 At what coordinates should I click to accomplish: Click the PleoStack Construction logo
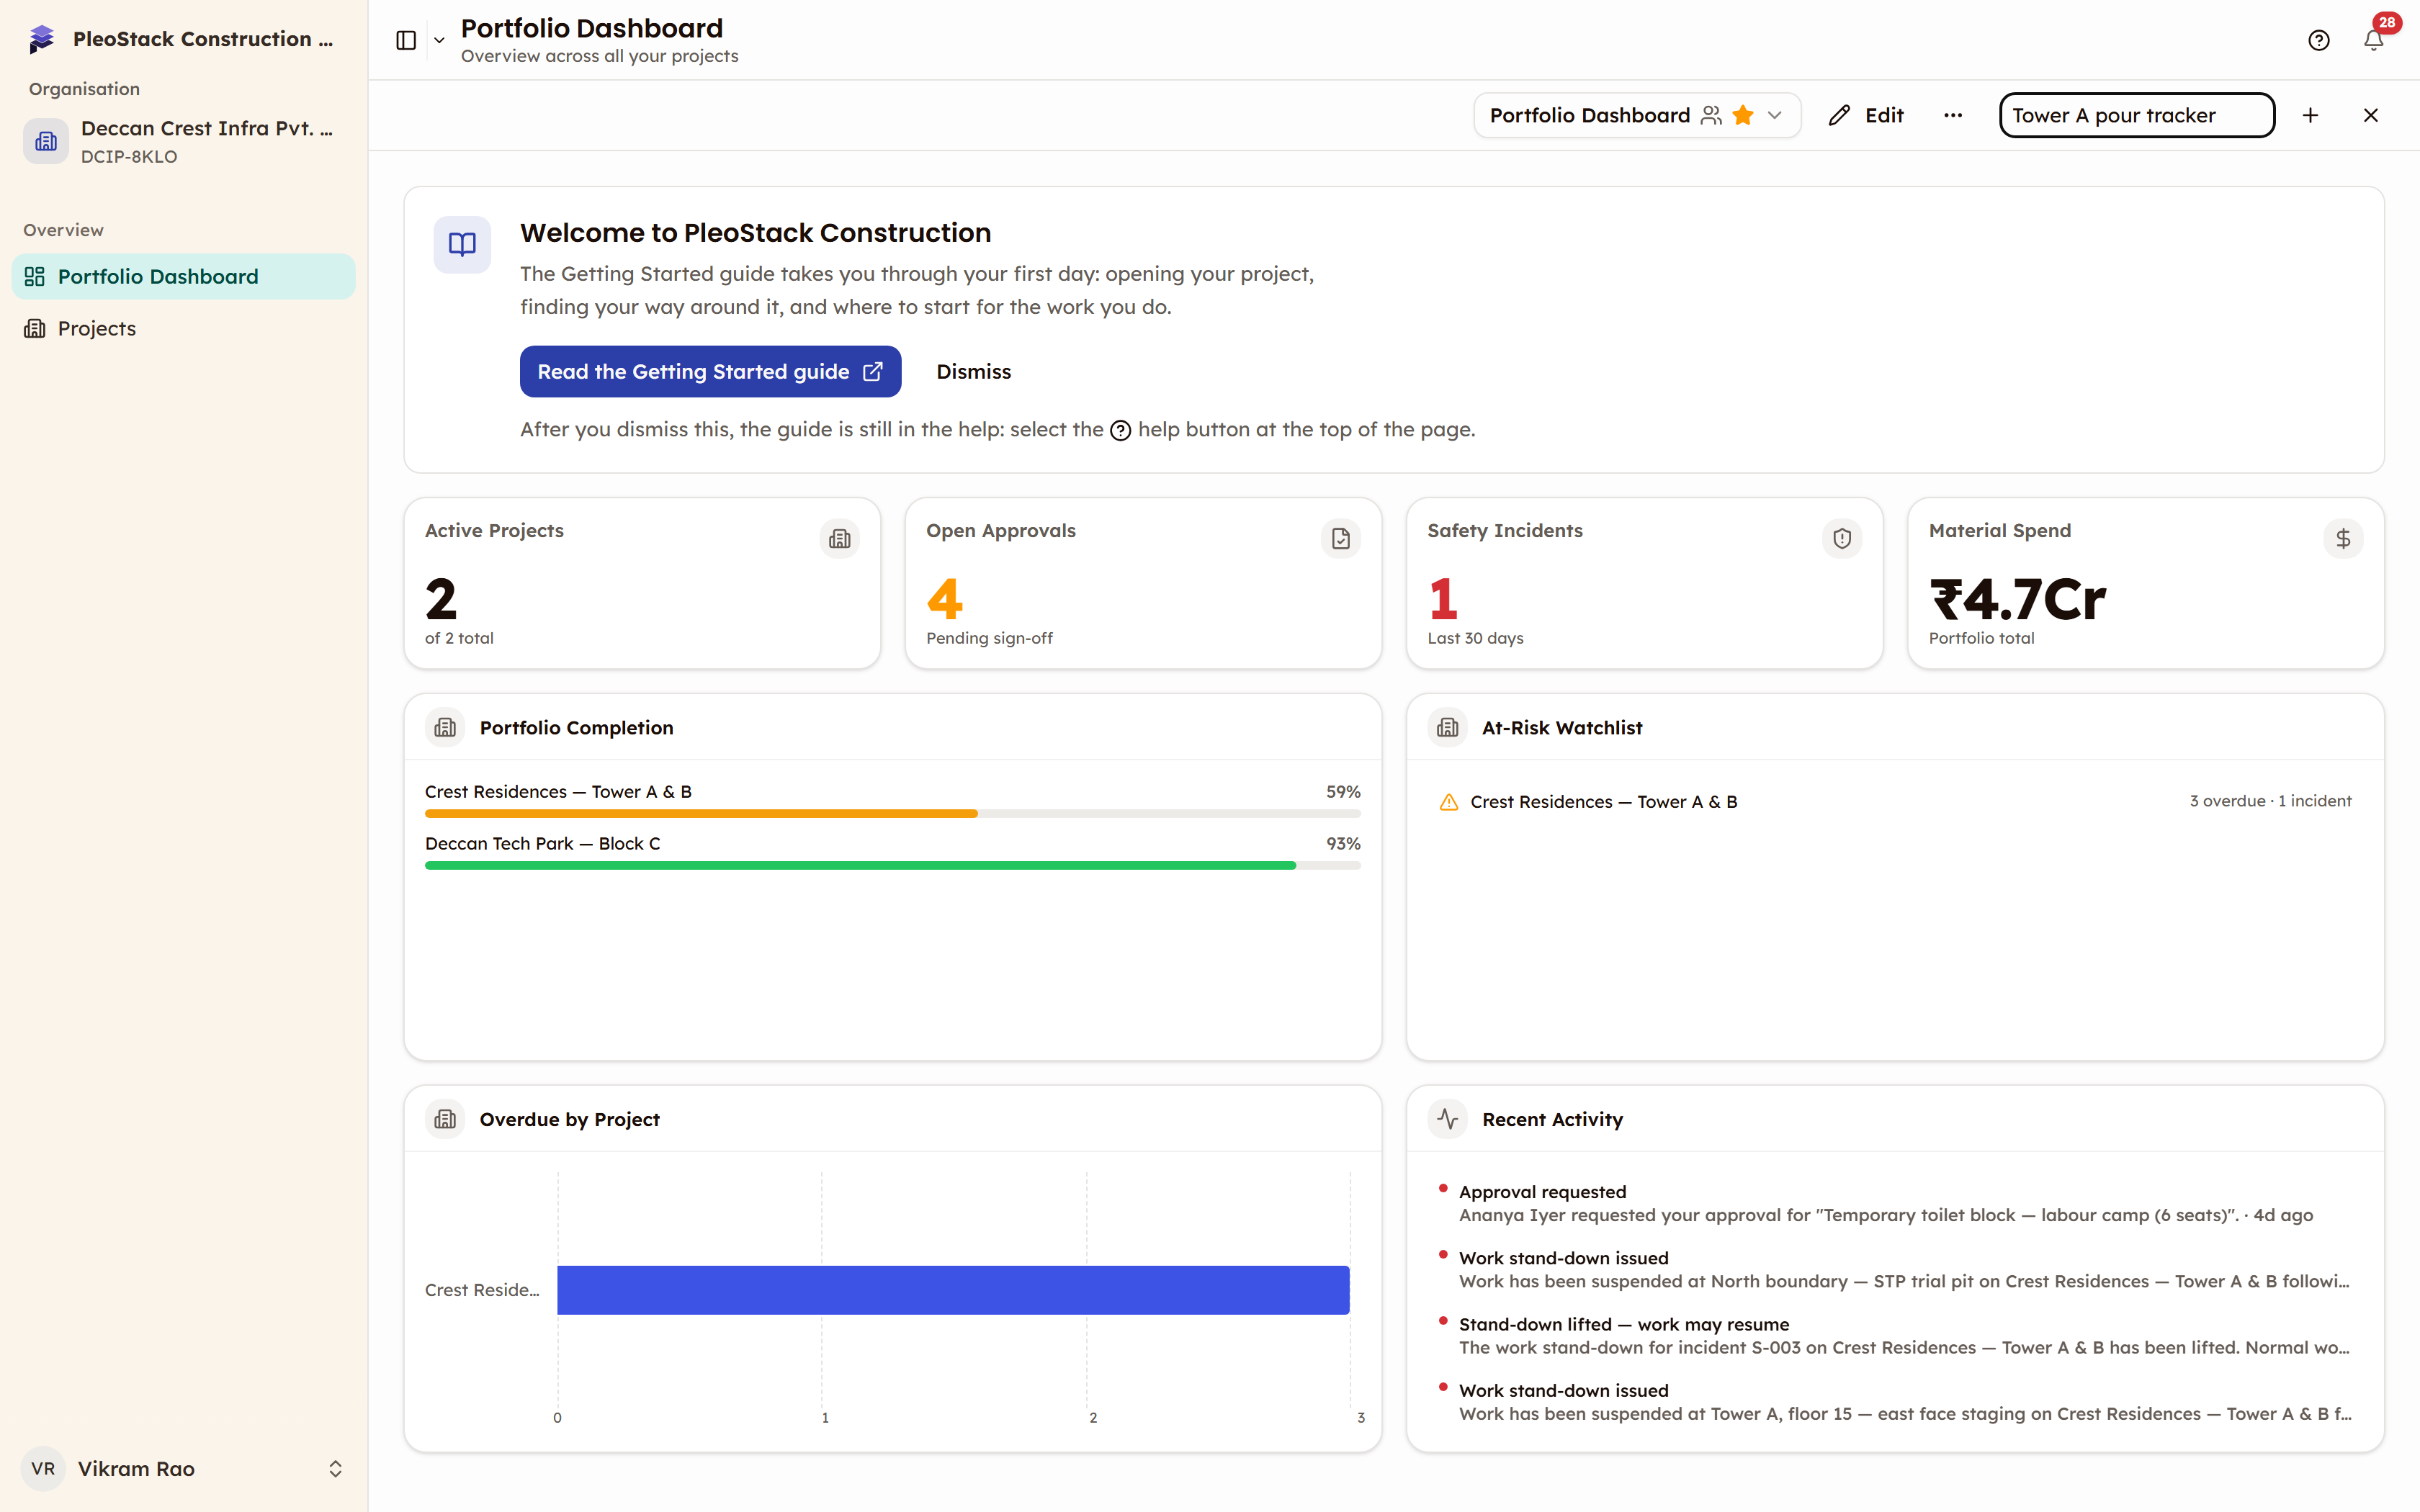[x=41, y=39]
